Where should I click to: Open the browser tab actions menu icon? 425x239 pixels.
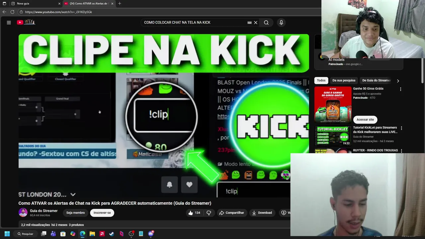(4, 4)
